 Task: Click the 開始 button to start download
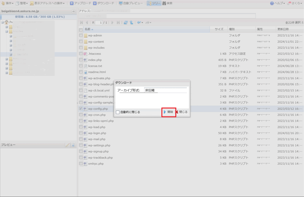click(x=169, y=112)
